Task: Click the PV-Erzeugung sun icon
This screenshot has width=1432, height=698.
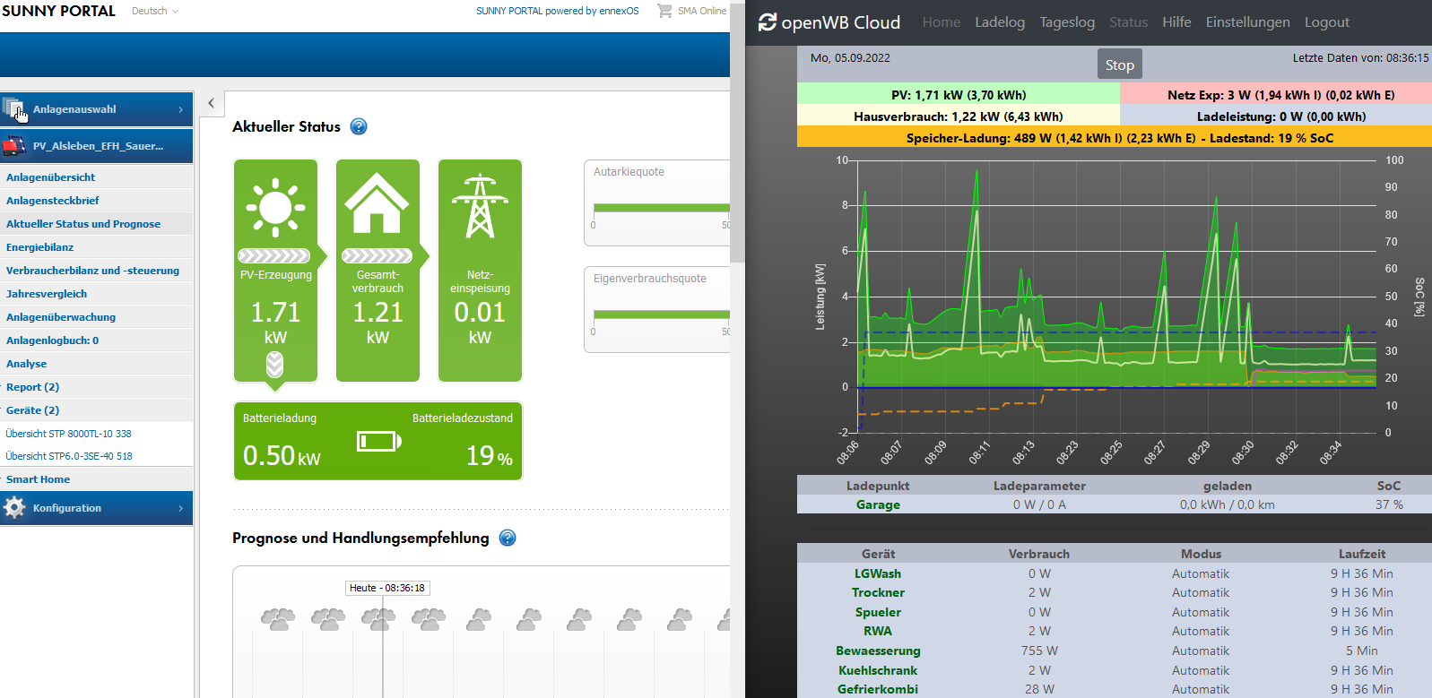Action: (x=275, y=207)
